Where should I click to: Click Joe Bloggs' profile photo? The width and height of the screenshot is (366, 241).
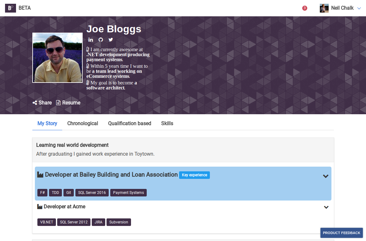pos(57,57)
